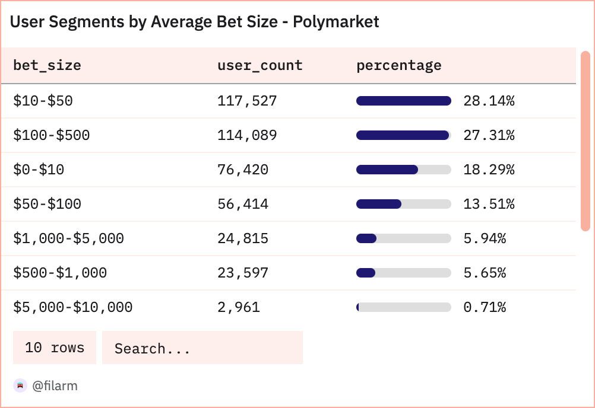Image resolution: width=595 pixels, height=408 pixels.
Task: Click the 27.31% percentage progress bar
Action: (x=404, y=135)
